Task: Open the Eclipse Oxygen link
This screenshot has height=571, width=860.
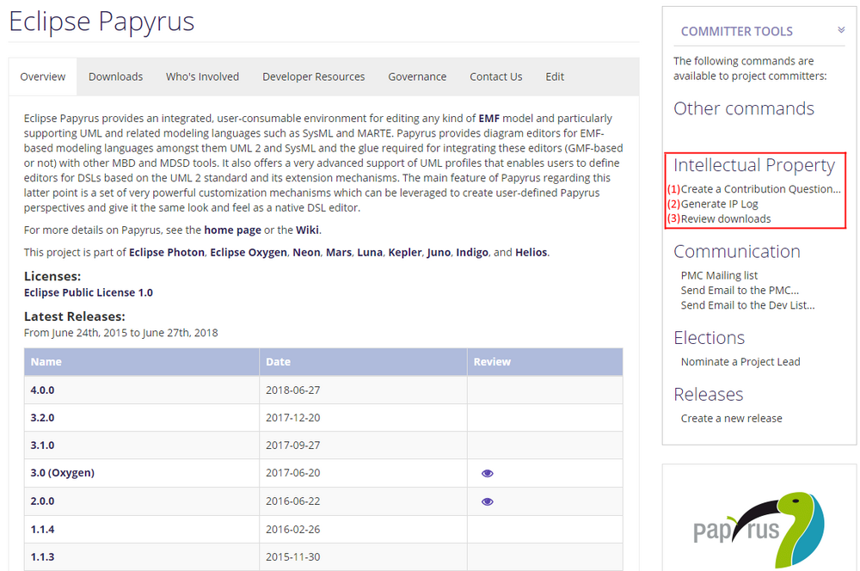Action: click(x=249, y=252)
